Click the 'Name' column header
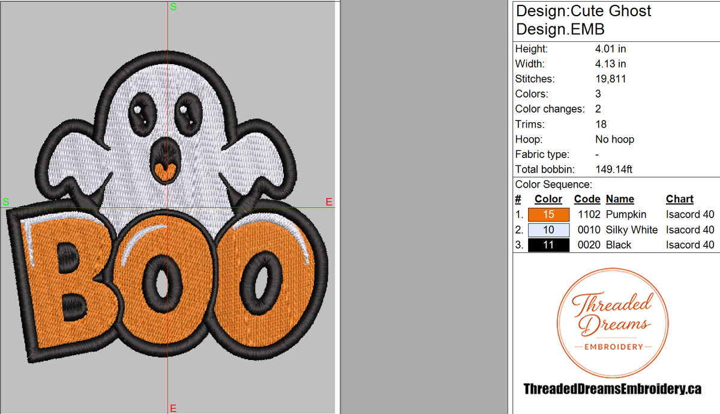 (620, 199)
